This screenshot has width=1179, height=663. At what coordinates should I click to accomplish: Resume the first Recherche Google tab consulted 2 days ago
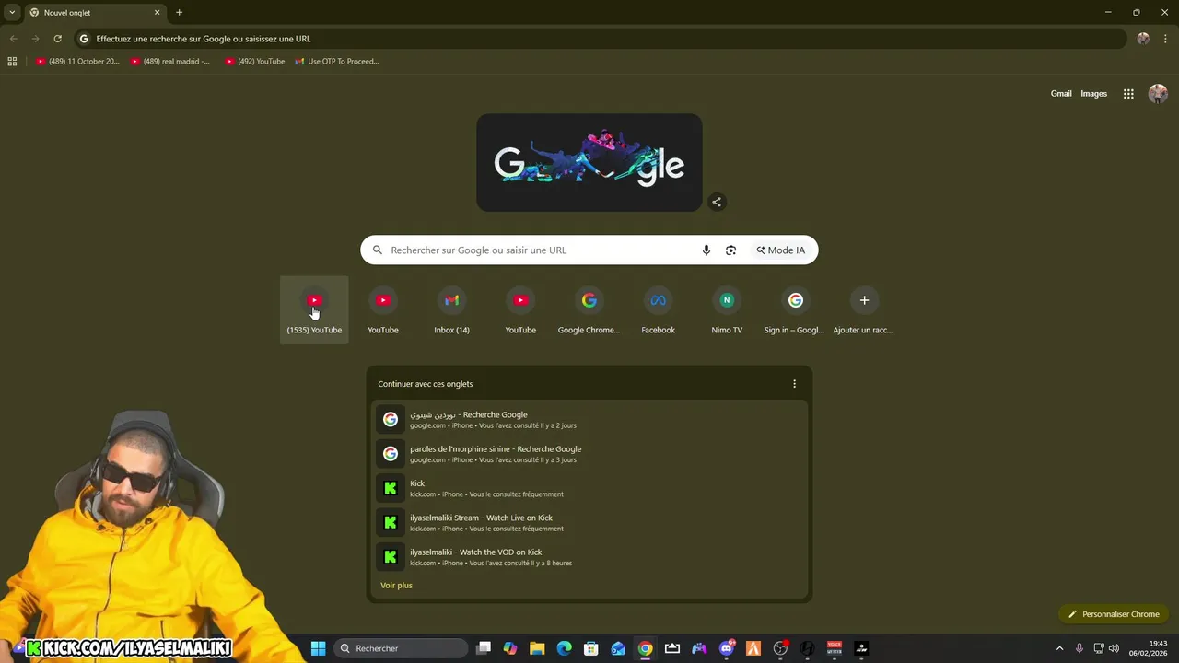(589, 420)
